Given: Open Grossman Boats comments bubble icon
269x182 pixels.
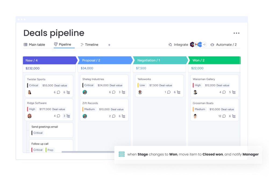Looking at the screenshot, I should [224, 116].
